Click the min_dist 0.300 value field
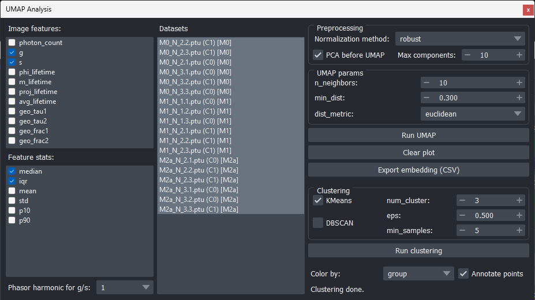This screenshot has height=300, width=535. (473, 98)
